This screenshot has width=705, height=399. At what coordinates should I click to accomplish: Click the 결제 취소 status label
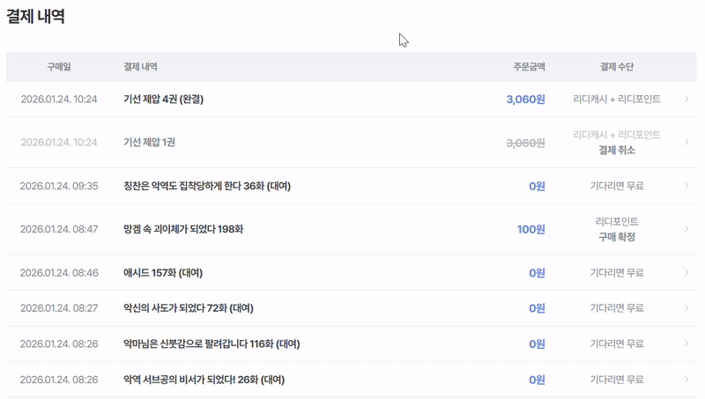pyautogui.click(x=616, y=151)
